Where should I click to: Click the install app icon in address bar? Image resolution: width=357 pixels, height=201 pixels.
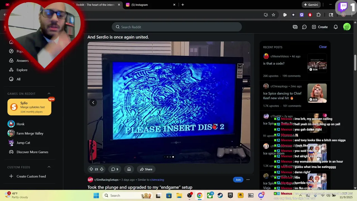[x=266, y=15]
